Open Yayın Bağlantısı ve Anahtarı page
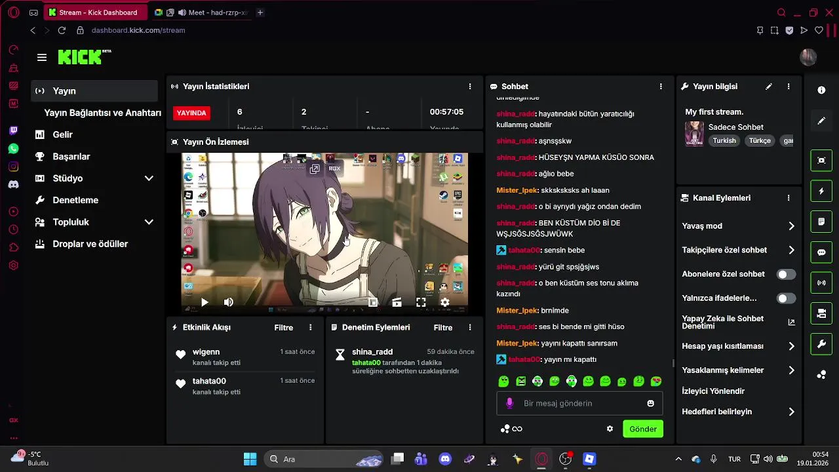The image size is (839, 472). [102, 113]
